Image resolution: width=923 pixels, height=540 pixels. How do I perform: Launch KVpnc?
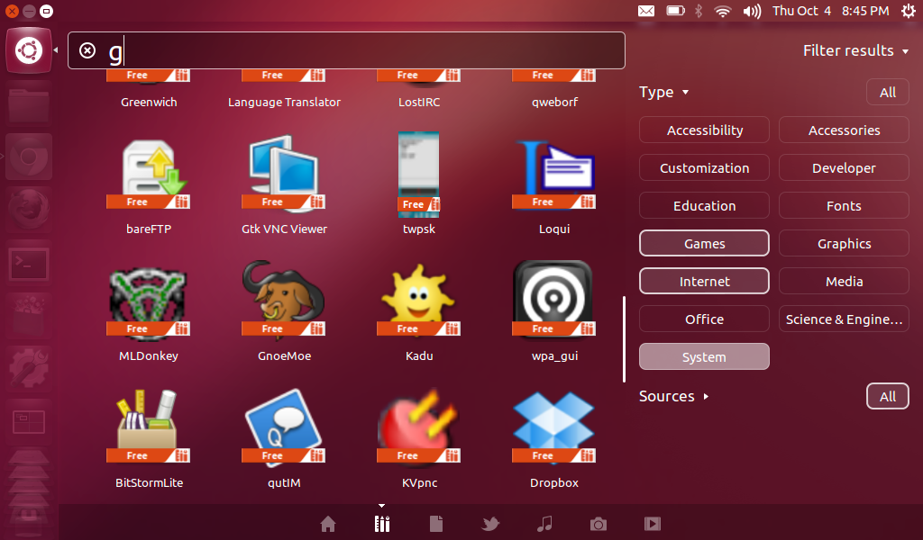(418, 427)
